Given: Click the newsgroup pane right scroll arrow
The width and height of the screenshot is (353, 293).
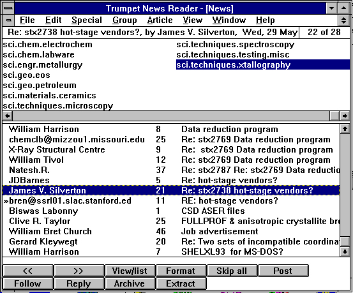Looking at the screenshot, I should (x=345, y=116).
